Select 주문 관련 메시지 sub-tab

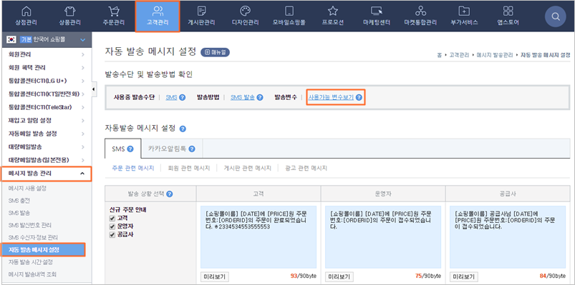point(132,169)
